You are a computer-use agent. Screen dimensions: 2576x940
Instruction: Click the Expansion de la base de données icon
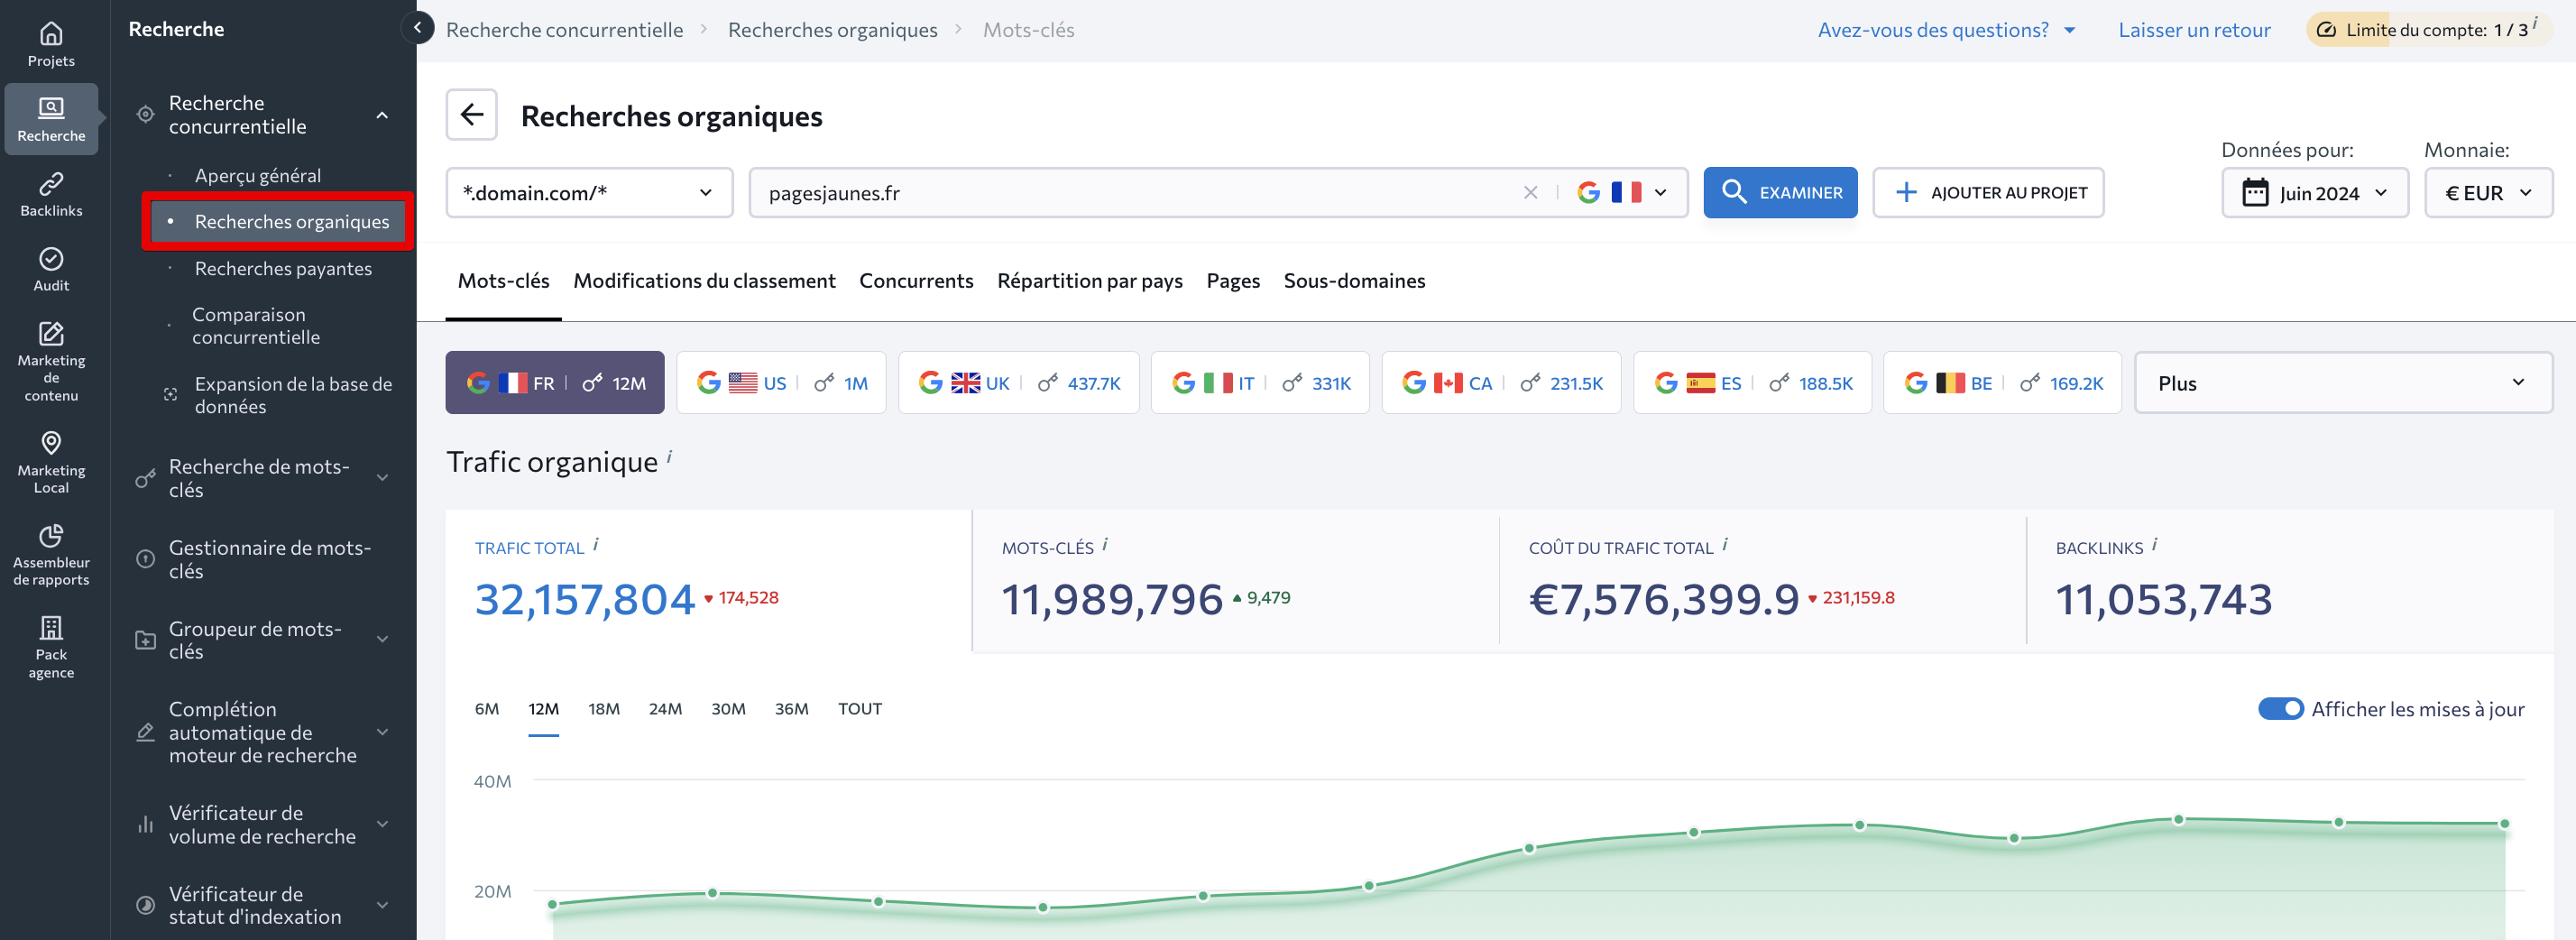[x=171, y=394]
